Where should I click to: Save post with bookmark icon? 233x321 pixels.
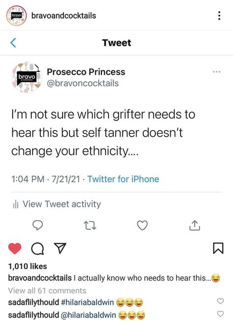(218, 248)
